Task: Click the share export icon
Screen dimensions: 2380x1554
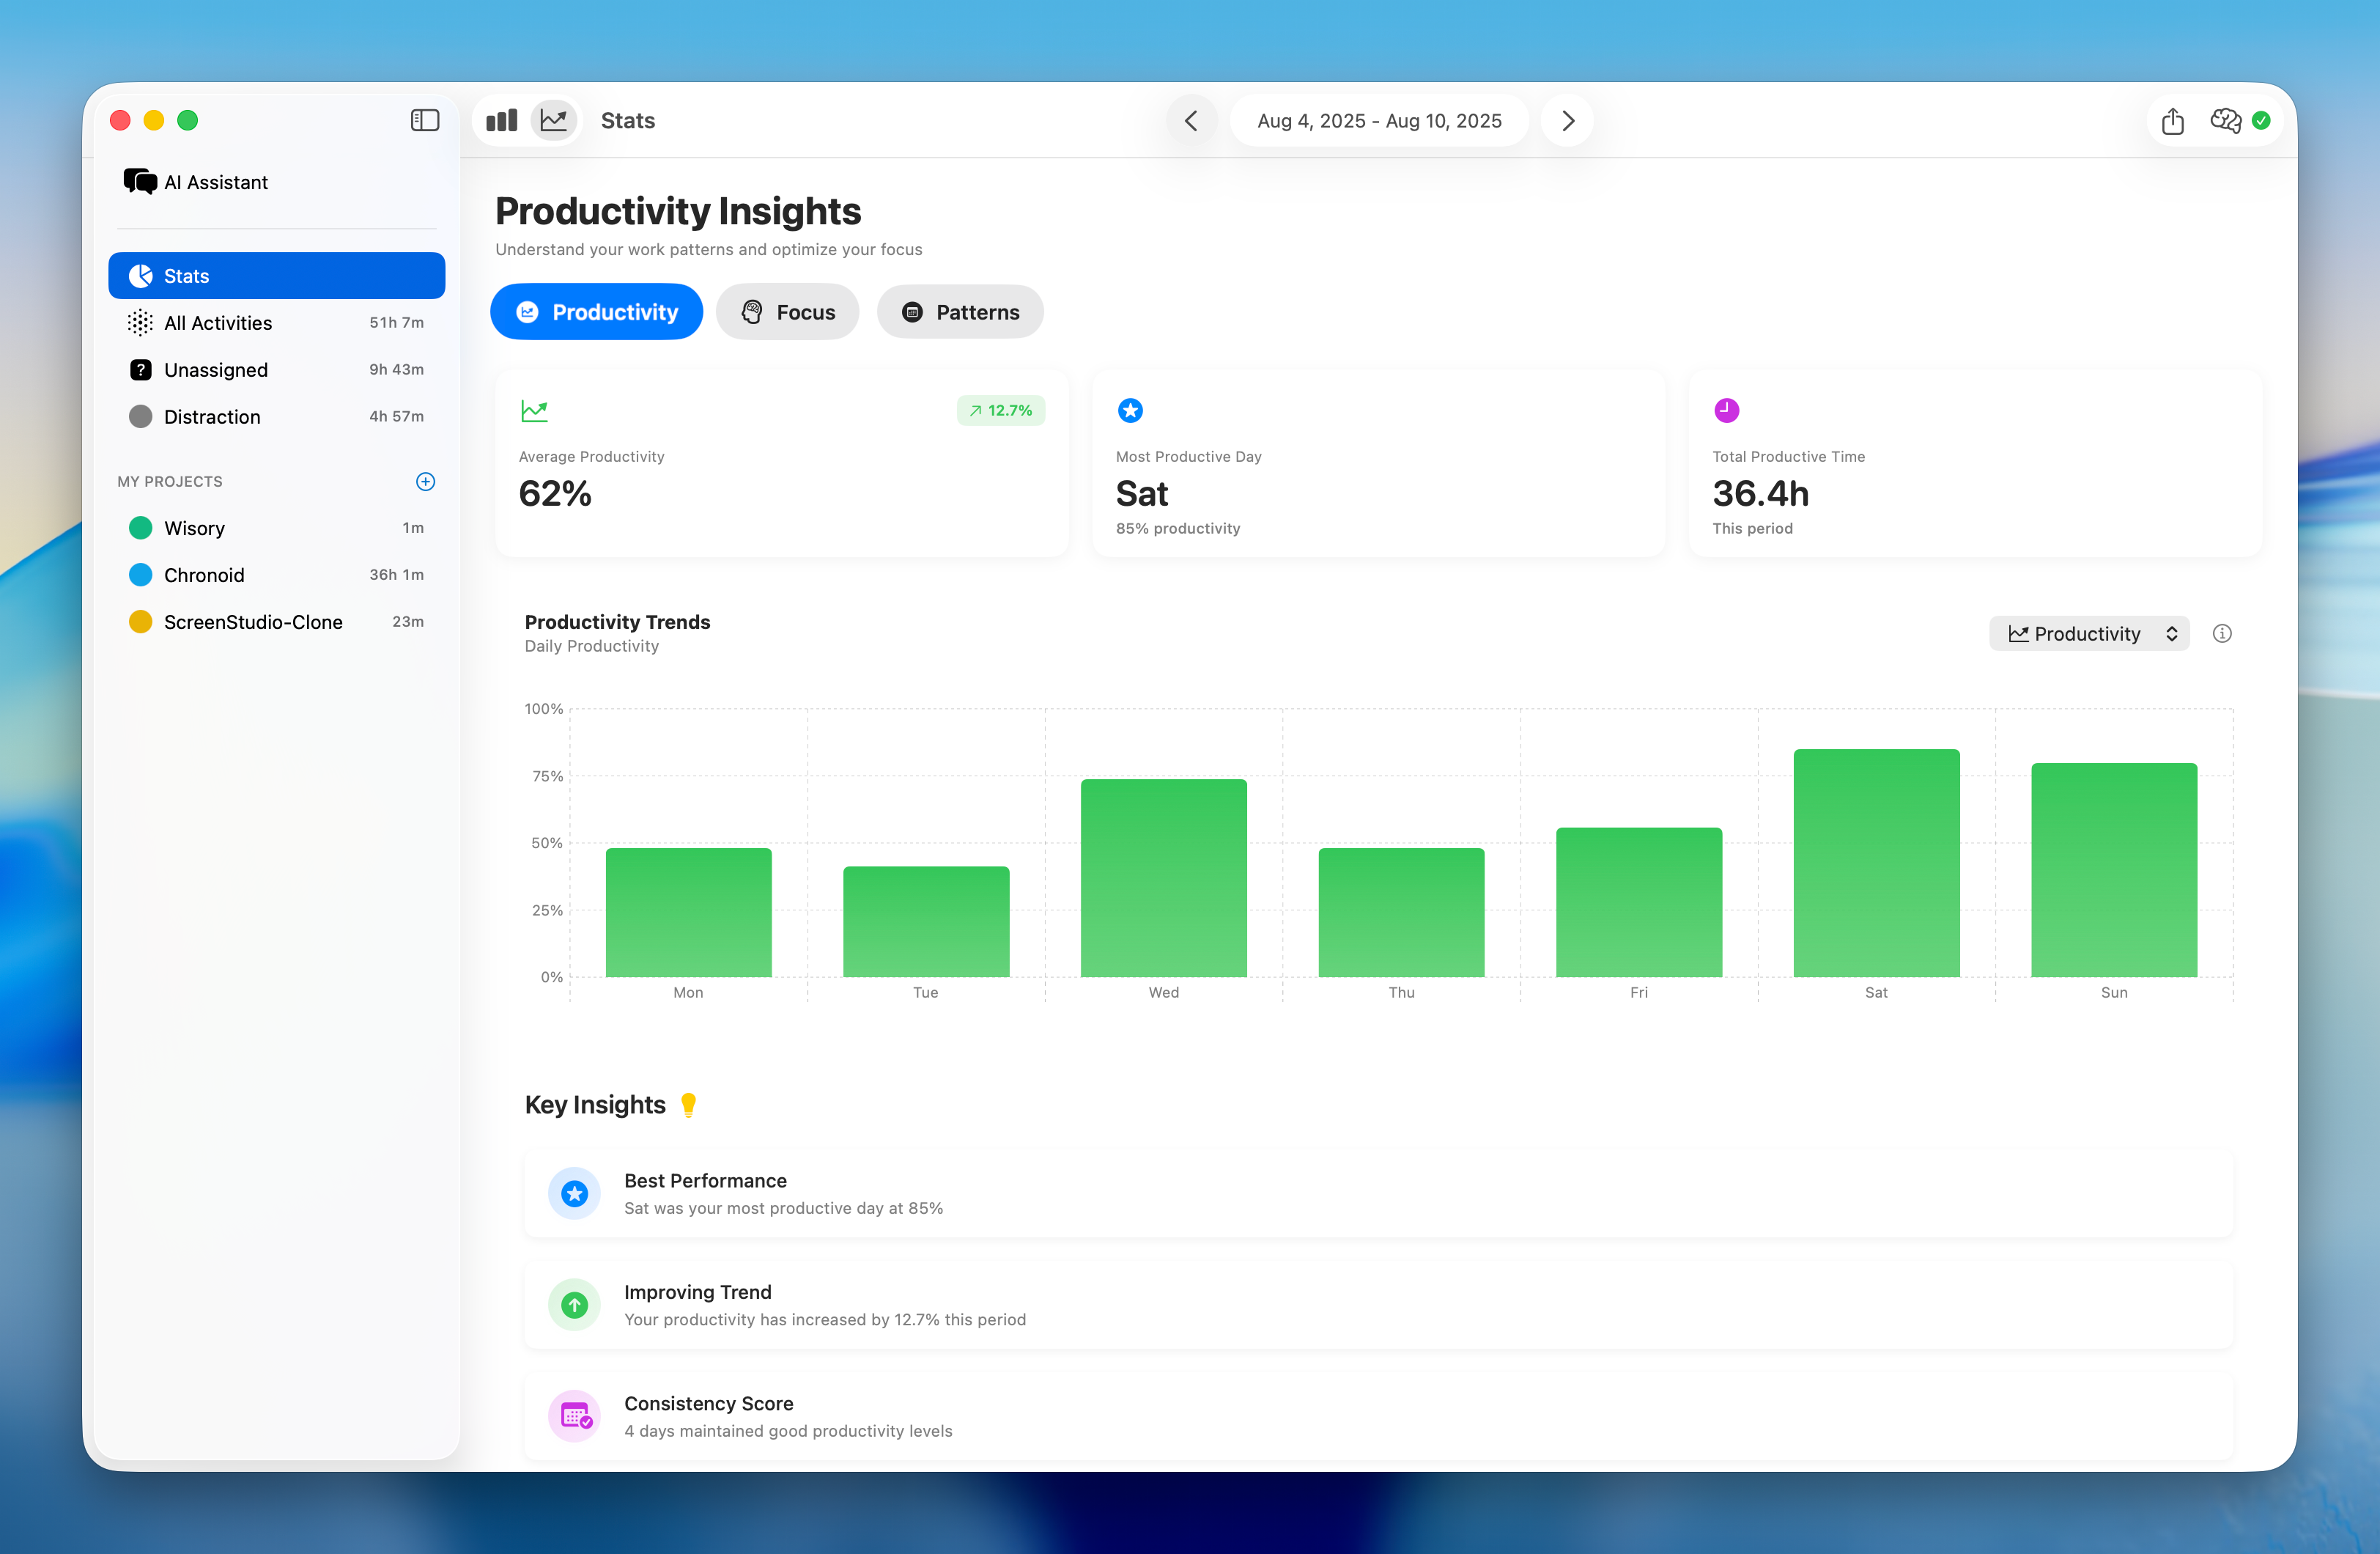Action: (2172, 121)
